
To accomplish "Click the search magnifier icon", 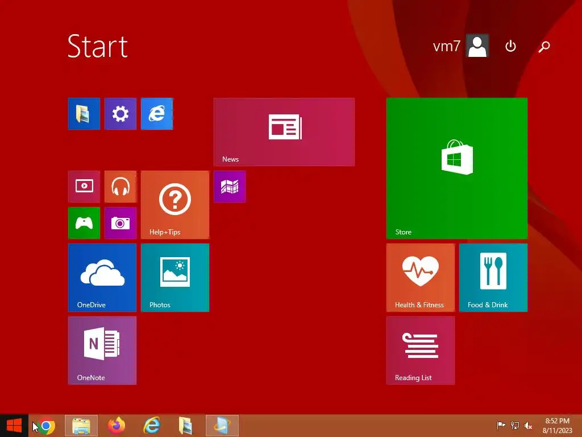I will click(x=544, y=47).
